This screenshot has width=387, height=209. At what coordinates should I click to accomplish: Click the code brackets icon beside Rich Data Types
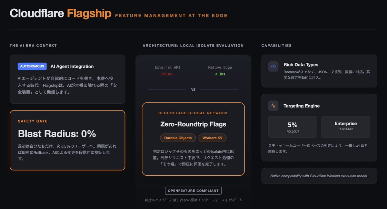click(273, 67)
